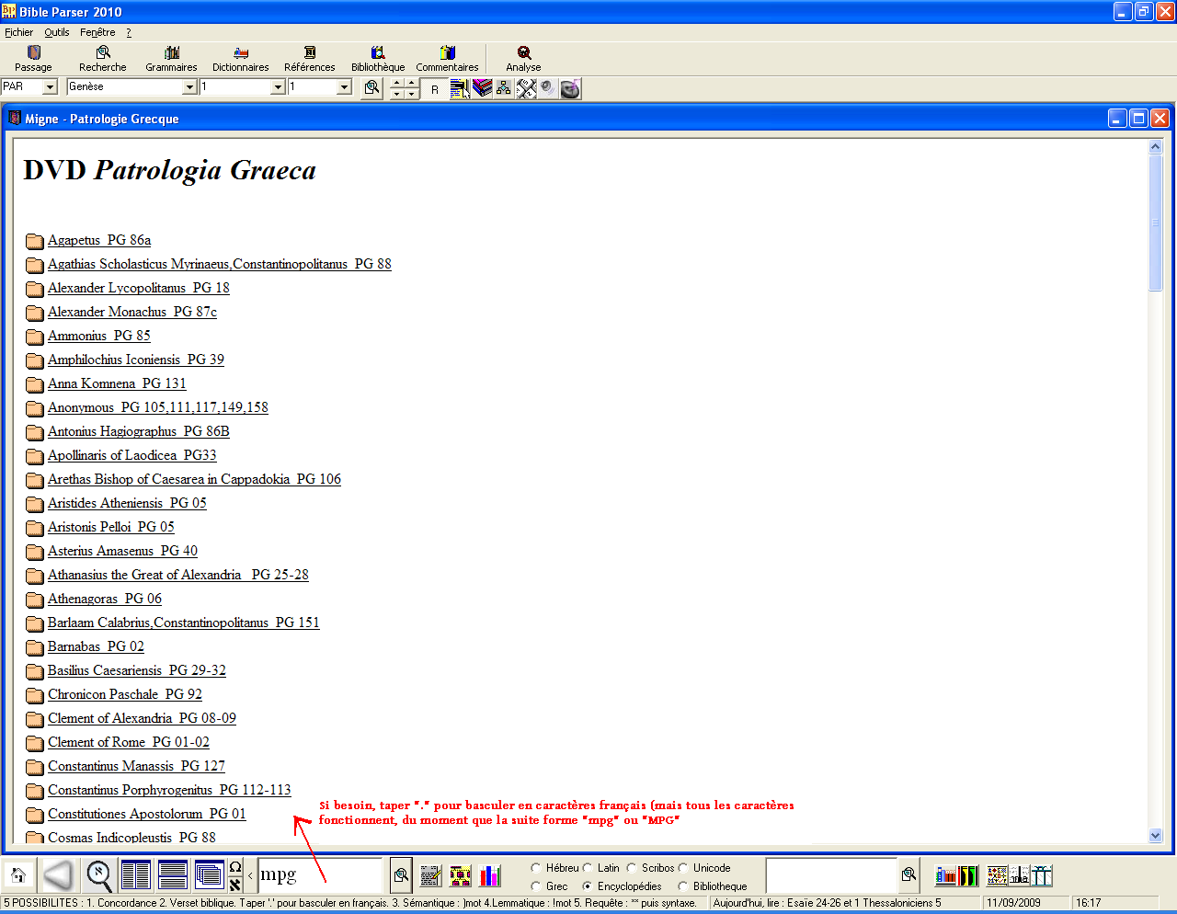Click the R button in second toolbar
The image size is (1177, 914).
pyautogui.click(x=435, y=89)
